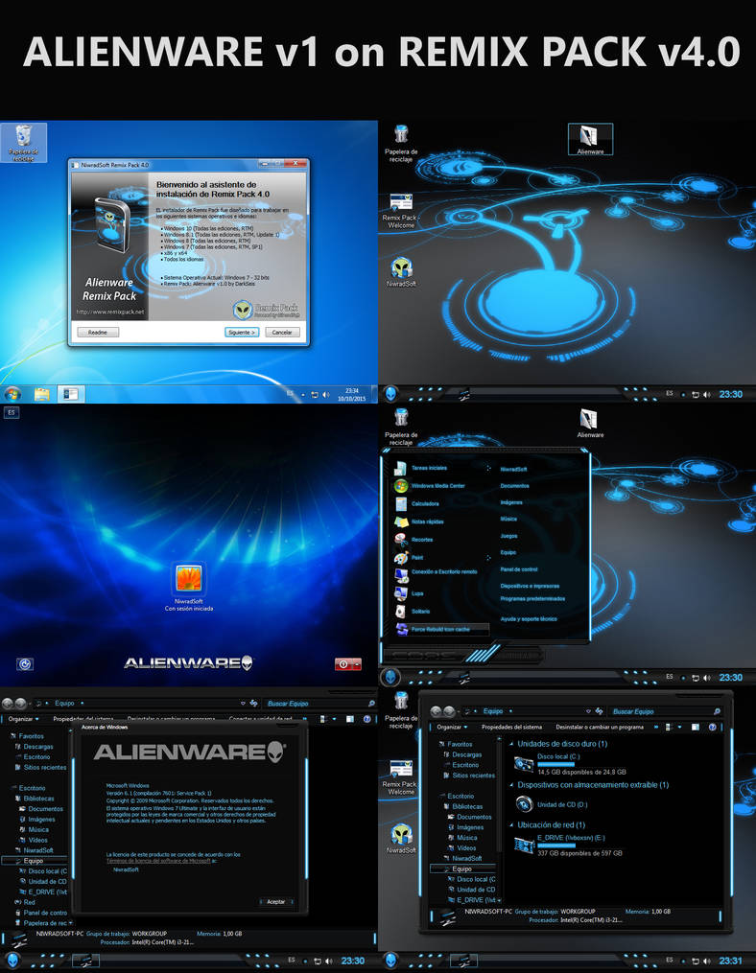The image size is (756, 973).
Task: Open the http://www.remixpack.net link in installer
Action: (110, 312)
